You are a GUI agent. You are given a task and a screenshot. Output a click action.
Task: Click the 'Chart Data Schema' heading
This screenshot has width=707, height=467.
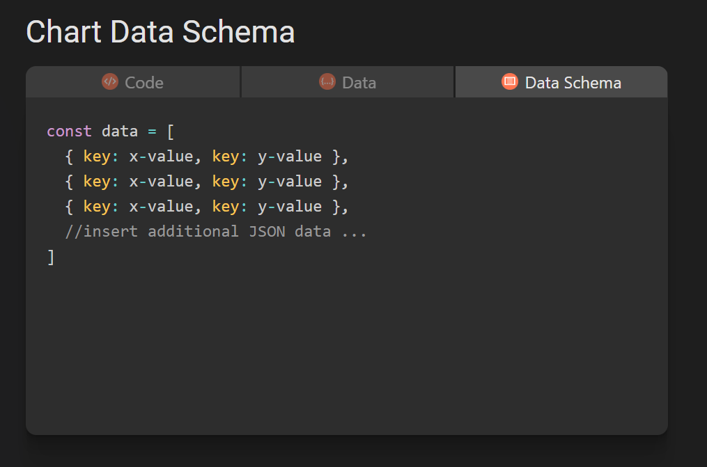[x=160, y=32]
